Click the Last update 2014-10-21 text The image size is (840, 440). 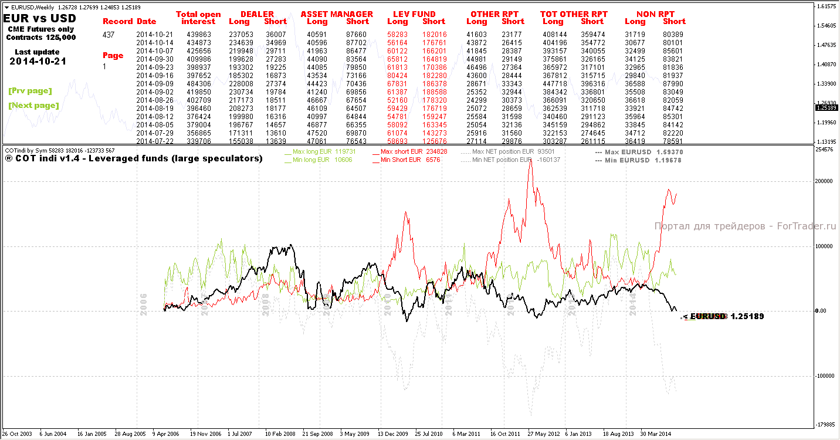click(38, 56)
